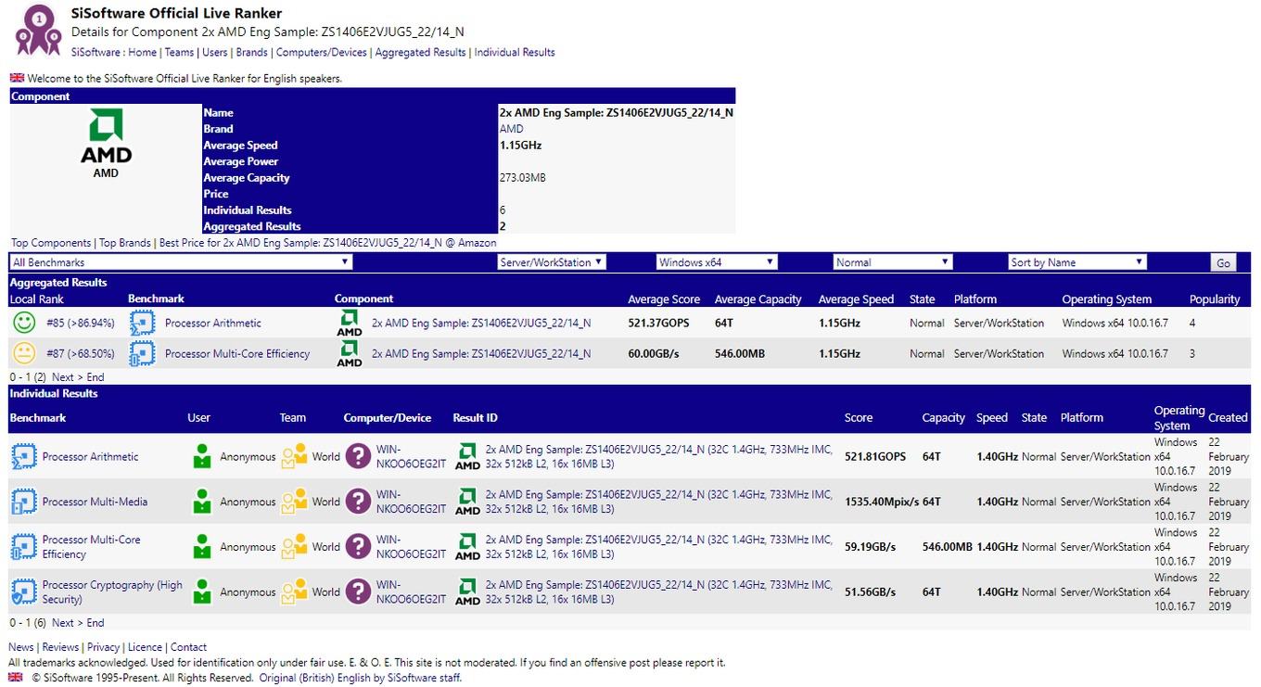Click News link in footer
The width and height of the screenshot is (1261, 687).
point(21,647)
